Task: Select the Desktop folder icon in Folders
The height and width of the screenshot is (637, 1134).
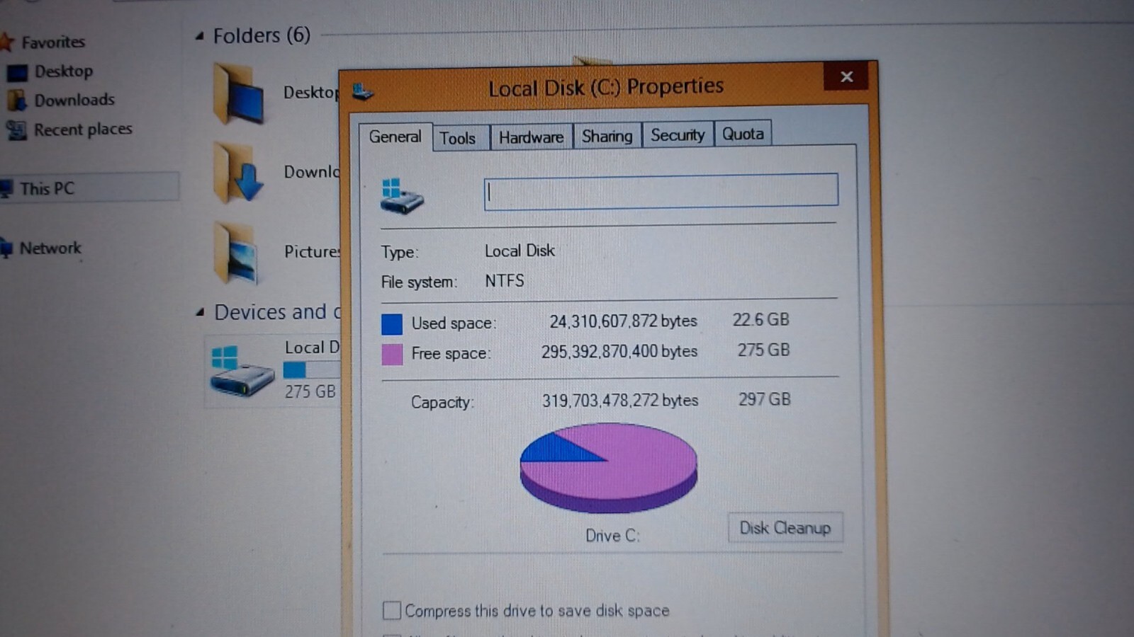Action: point(239,93)
